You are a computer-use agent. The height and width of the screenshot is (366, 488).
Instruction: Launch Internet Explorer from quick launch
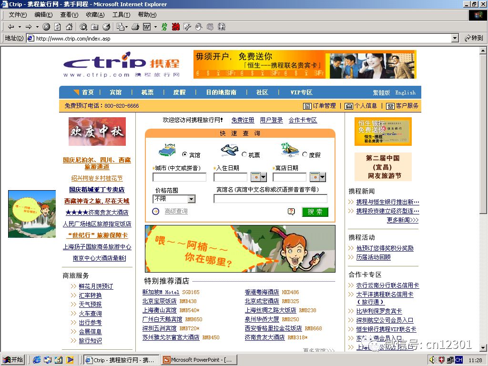36,360
